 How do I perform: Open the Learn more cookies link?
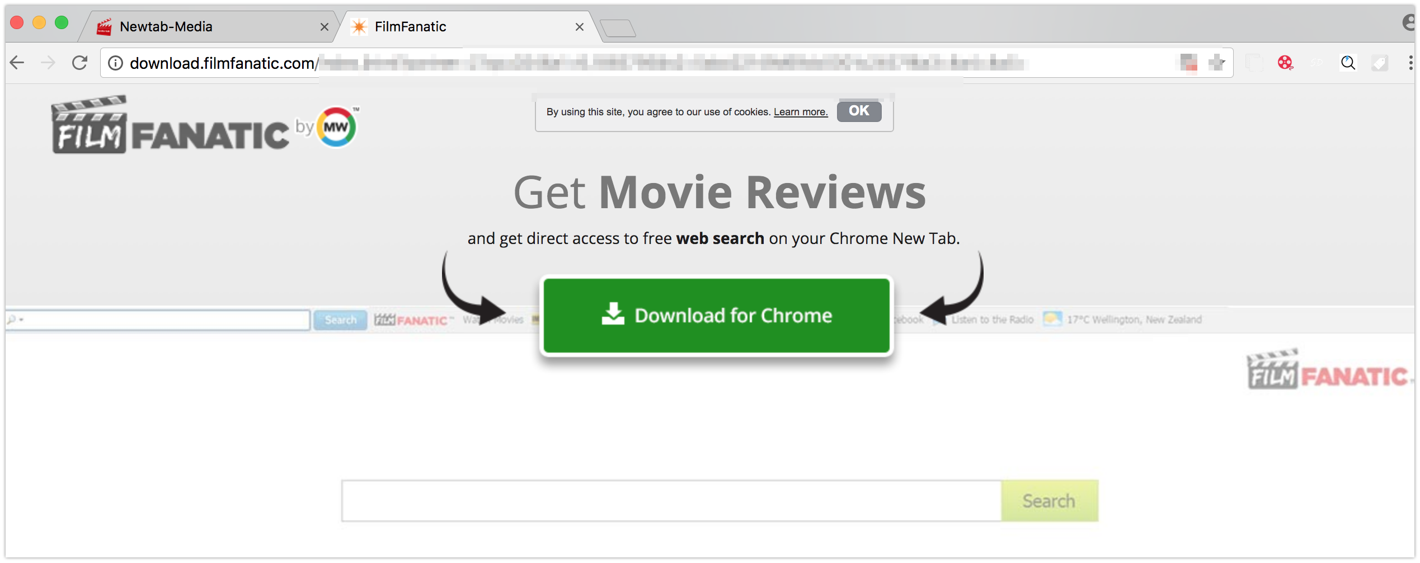coord(800,112)
